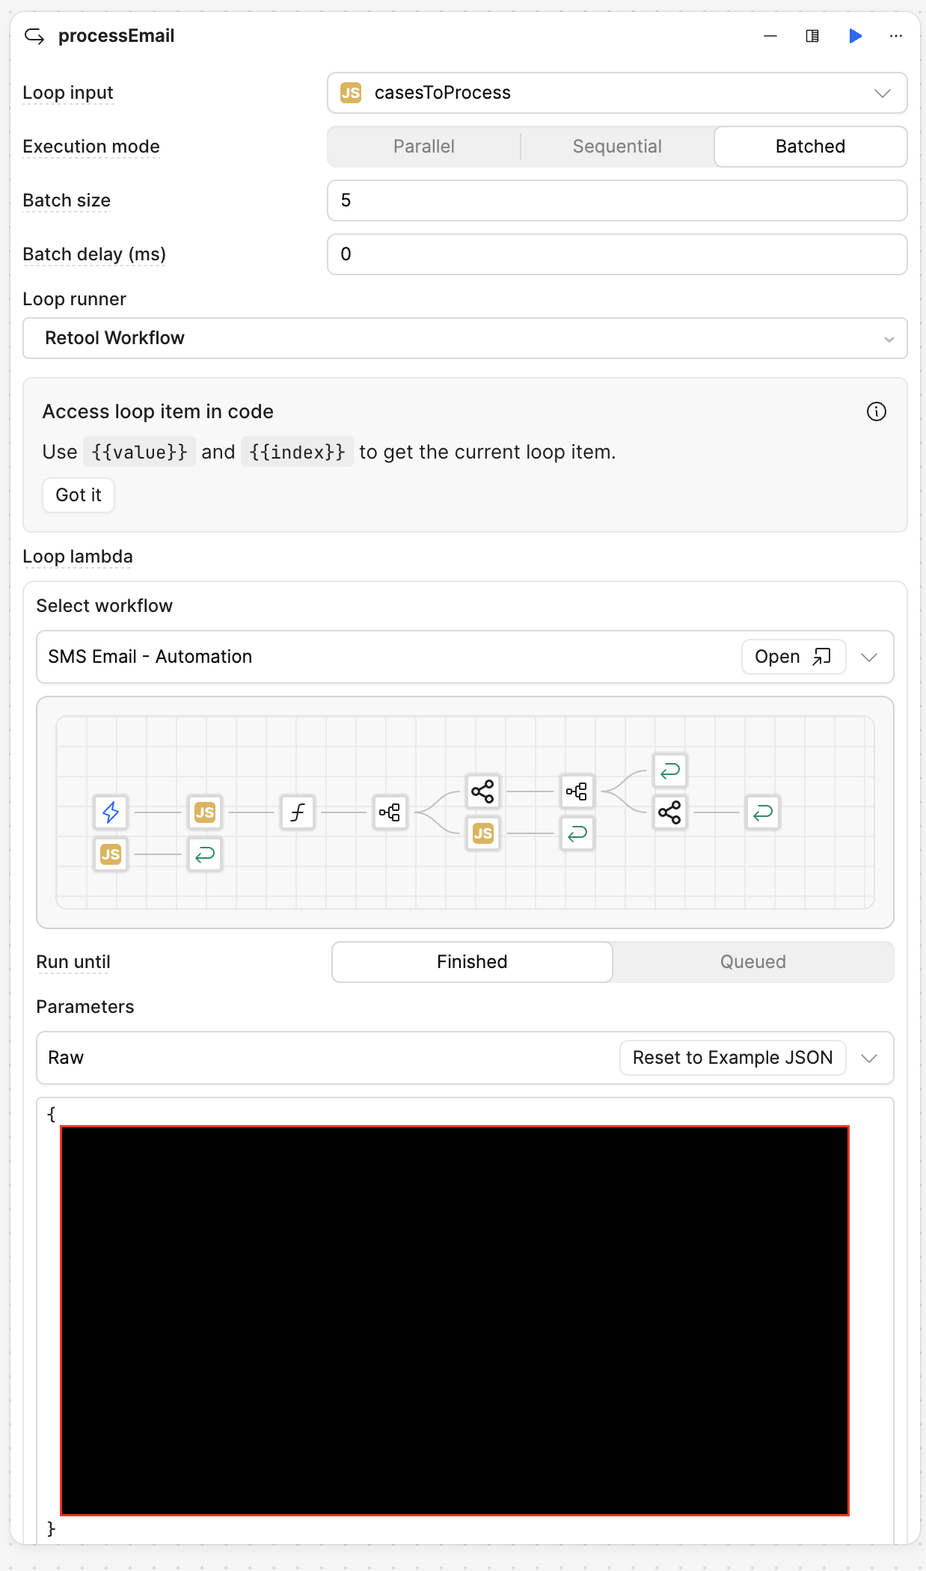Toggle the side panel layout icon
The image size is (926, 1571).
pyautogui.click(x=812, y=36)
